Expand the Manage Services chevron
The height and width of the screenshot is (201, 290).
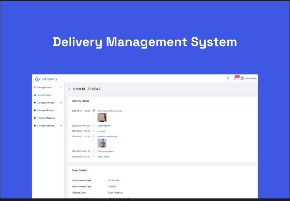click(x=61, y=103)
